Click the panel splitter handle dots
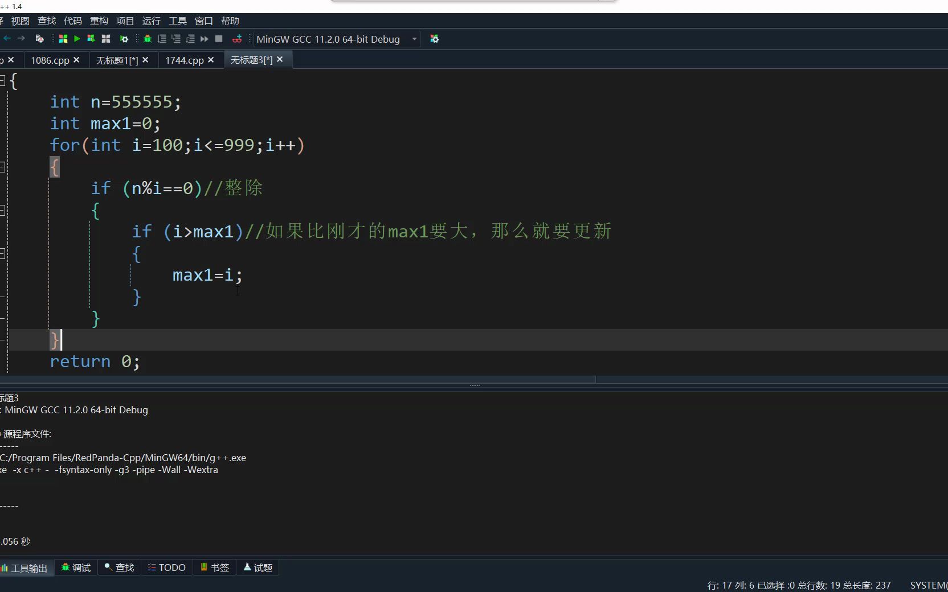The height and width of the screenshot is (592, 948). tap(475, 386)
